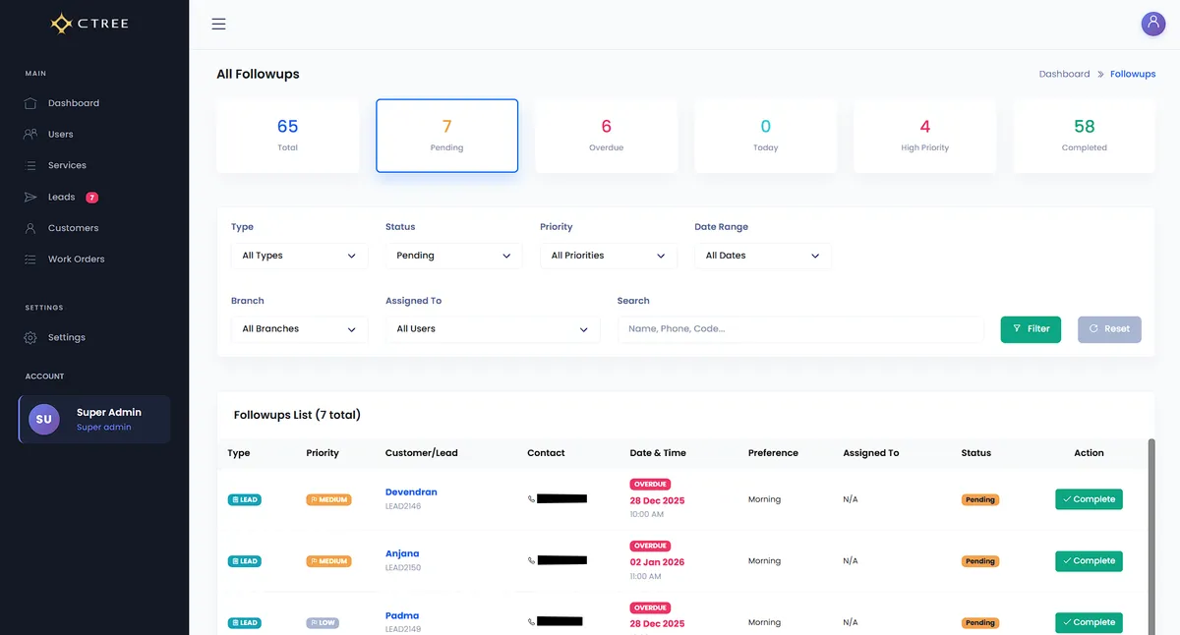Click LEAD type badge in Devendran row
Screen dimensions: 1180x635
(x=245, y=499)
